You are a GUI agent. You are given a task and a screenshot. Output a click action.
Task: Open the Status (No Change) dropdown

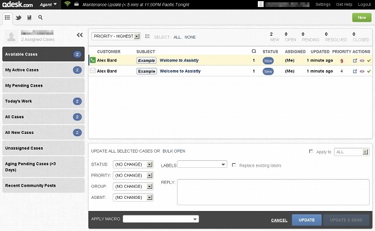click(133, 164)
